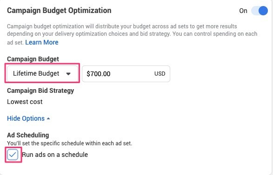Click the USD currency label in the budget field
This screenshot has height=175, width=273.
tap(160, 74)
